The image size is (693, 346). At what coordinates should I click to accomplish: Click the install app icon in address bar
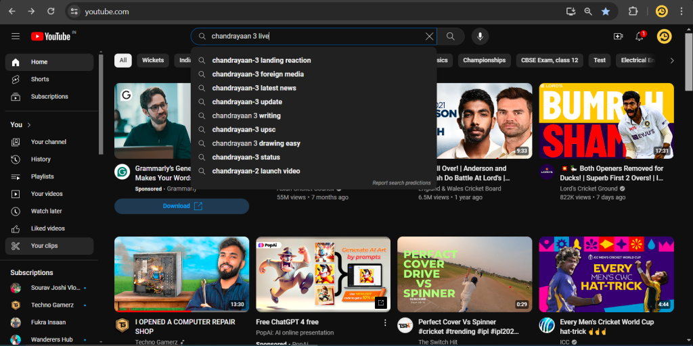pyautogui.click(x=571, y=11)
